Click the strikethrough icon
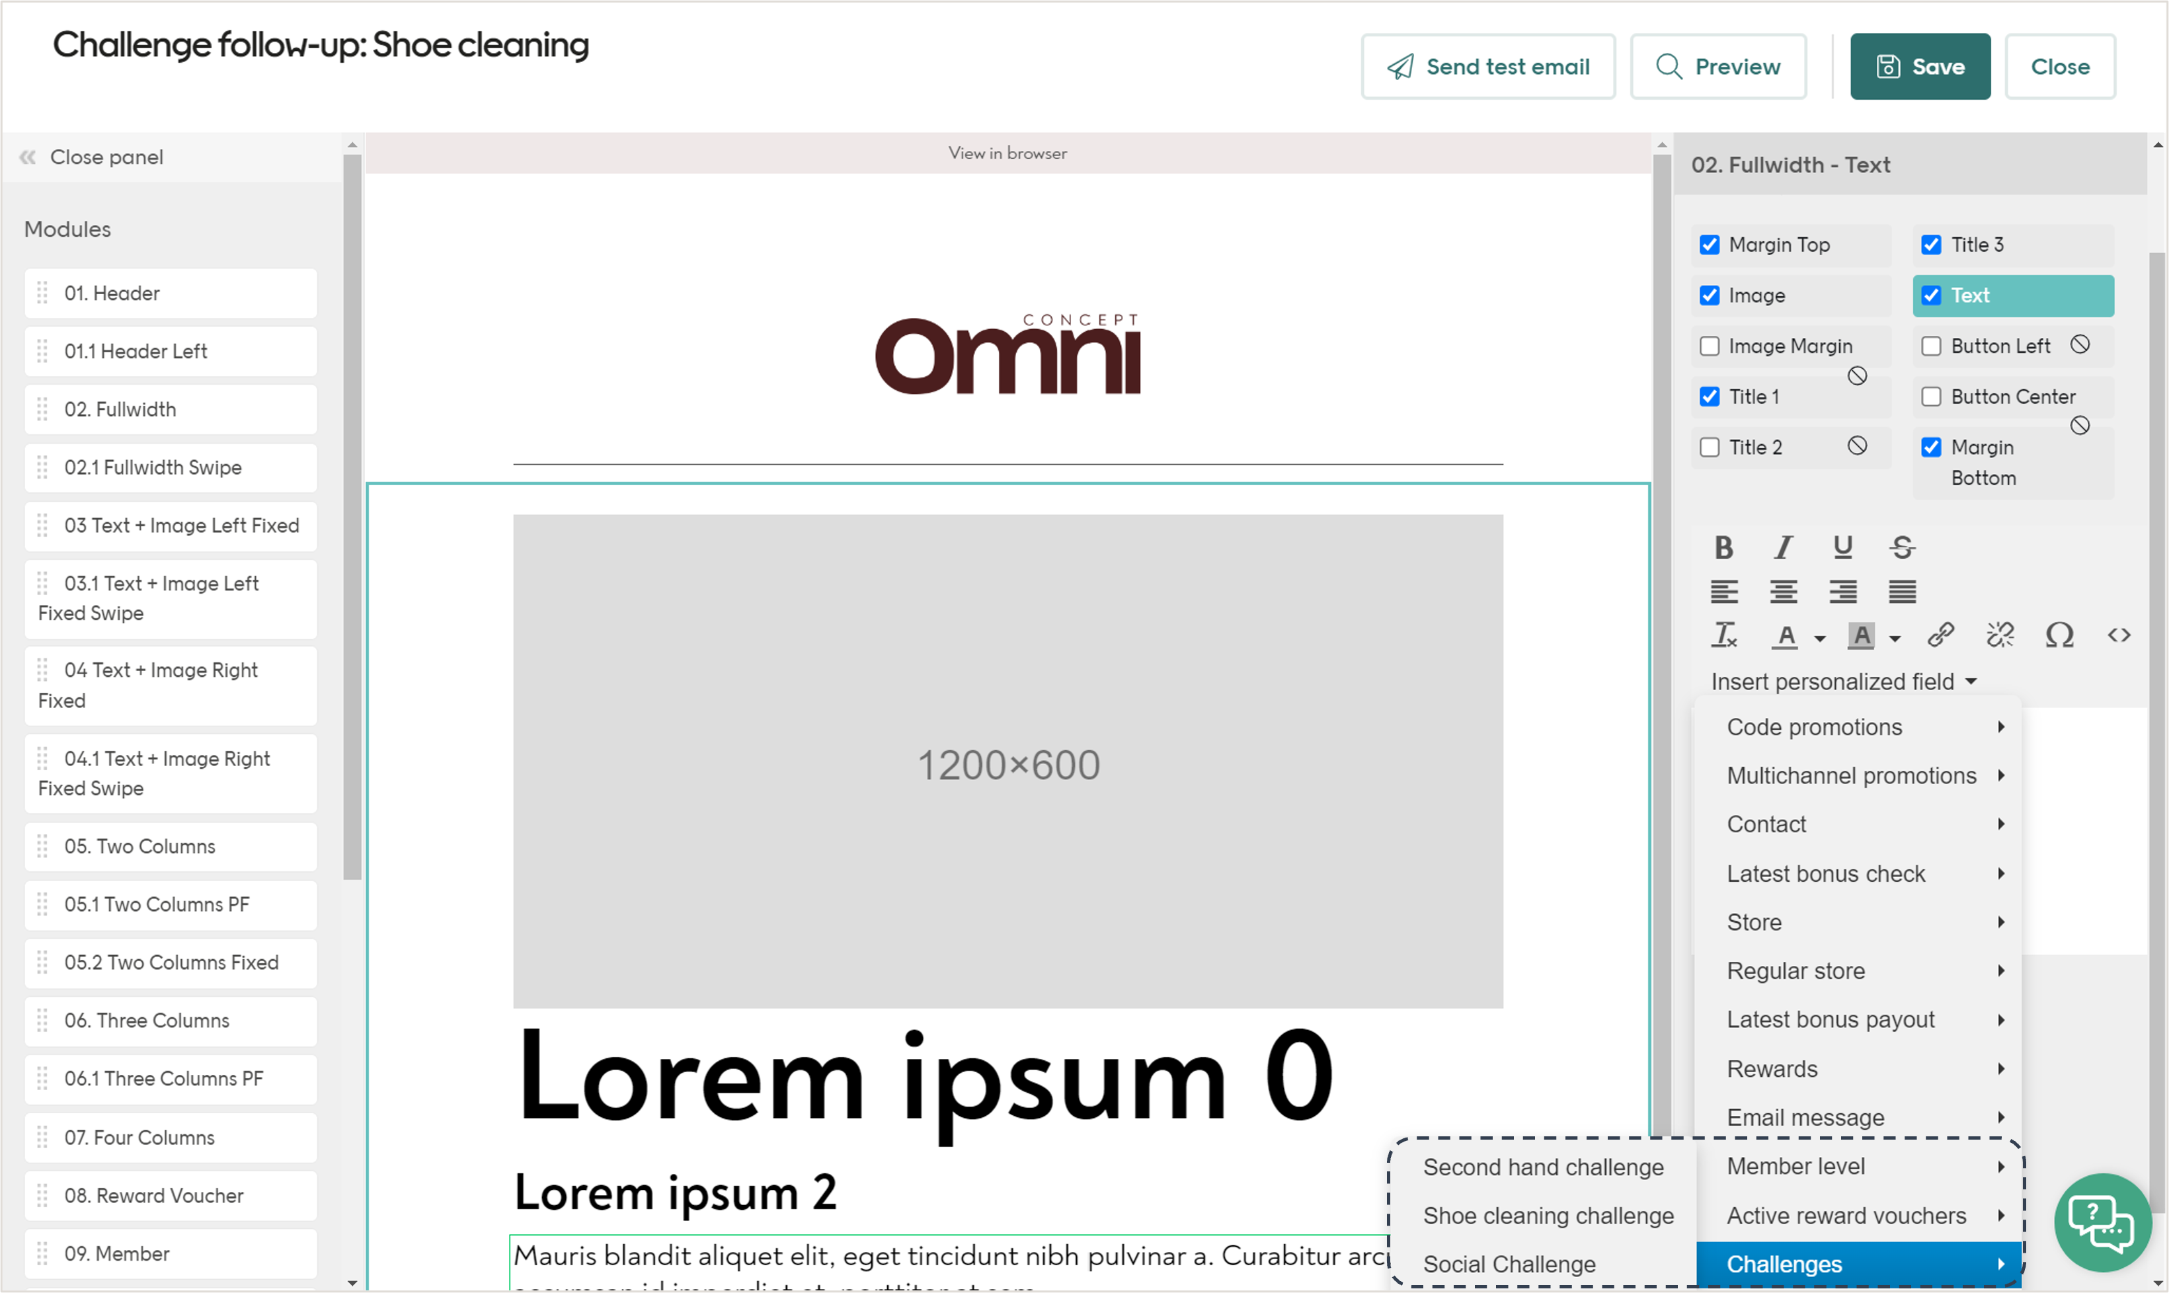The image size is (2169, 1293). click(1901, 547)
